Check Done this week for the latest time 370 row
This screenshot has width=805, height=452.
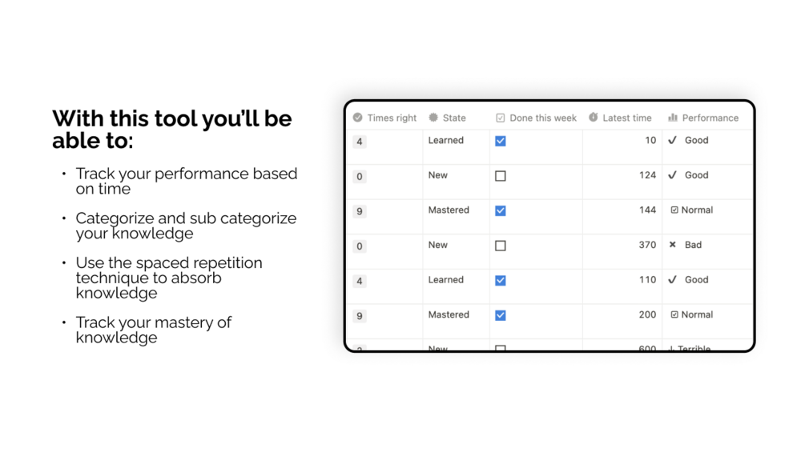[501, 246]
